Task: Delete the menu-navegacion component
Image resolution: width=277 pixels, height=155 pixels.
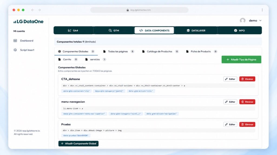Action: 247,102
